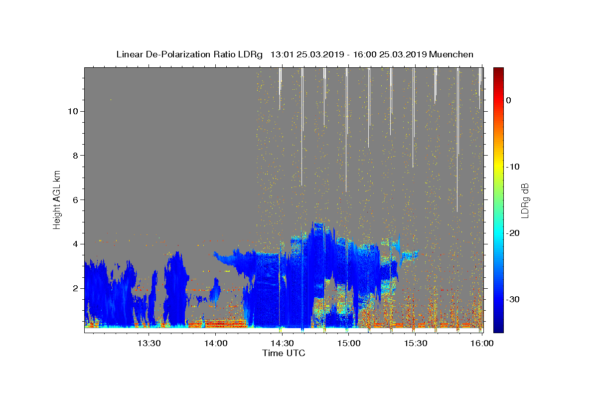Click the "Time UTC" x-axis label
Screen dimensions: 598x399
point(284,353)
